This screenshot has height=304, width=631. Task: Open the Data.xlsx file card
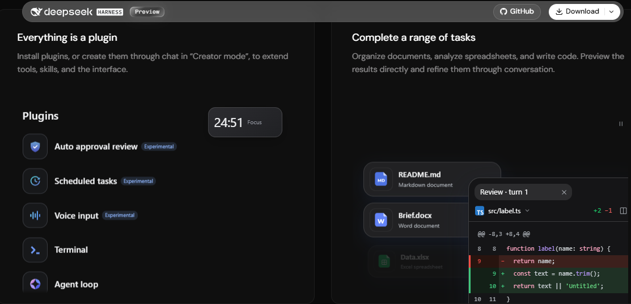coord(418,261)
